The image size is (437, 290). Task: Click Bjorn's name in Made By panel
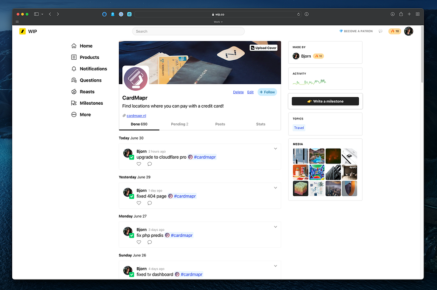point(306,56)
